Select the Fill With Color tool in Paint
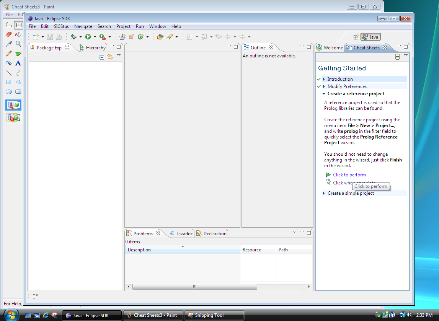The image size is (439, 321). click(x=18, y=34)
